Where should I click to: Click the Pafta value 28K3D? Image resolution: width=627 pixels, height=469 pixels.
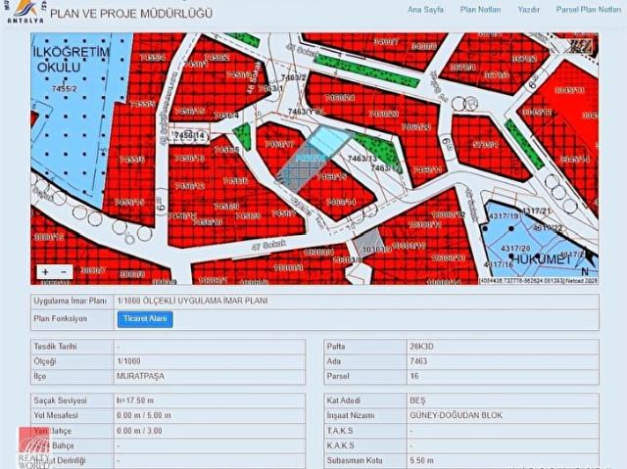pyautogui.click(x=423, y=347)
